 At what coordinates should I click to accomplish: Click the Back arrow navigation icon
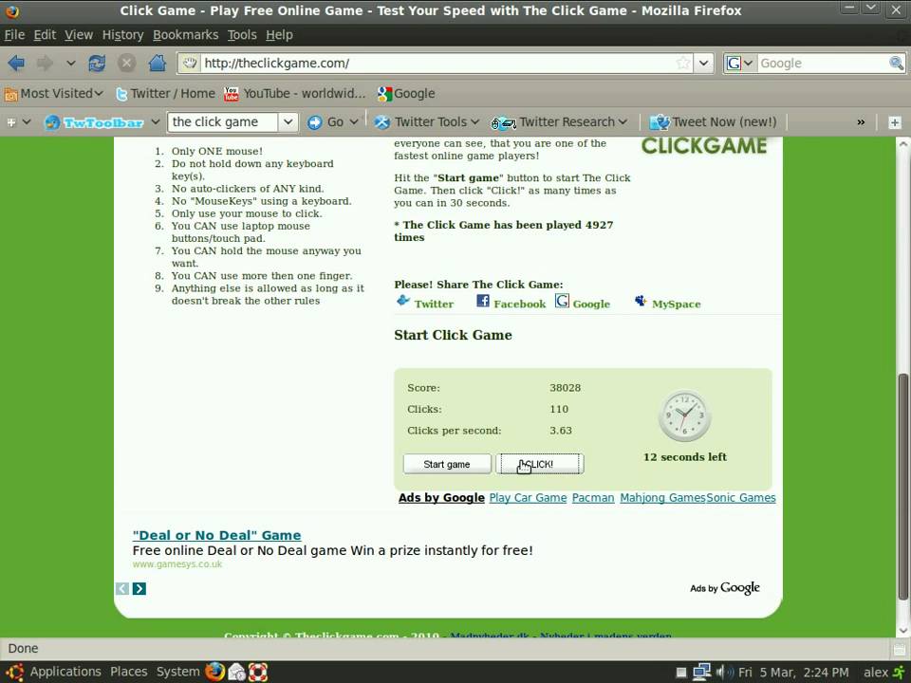16,63
